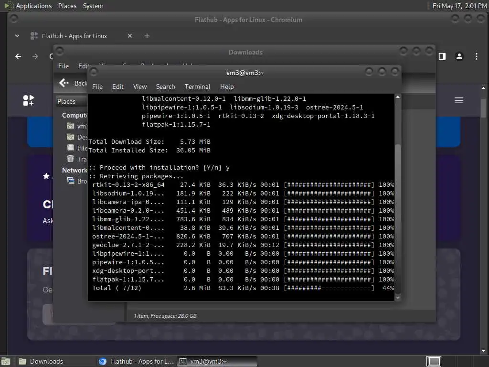Go back in Chromium browser
The height and width of the screenshot is (367, 489).
(x=19, y=56)
